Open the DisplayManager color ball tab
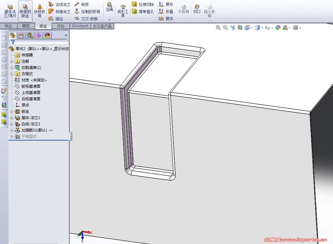 point(47,35)
